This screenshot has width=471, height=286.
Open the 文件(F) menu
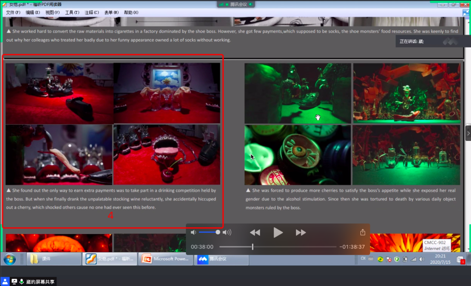point(13,12)
